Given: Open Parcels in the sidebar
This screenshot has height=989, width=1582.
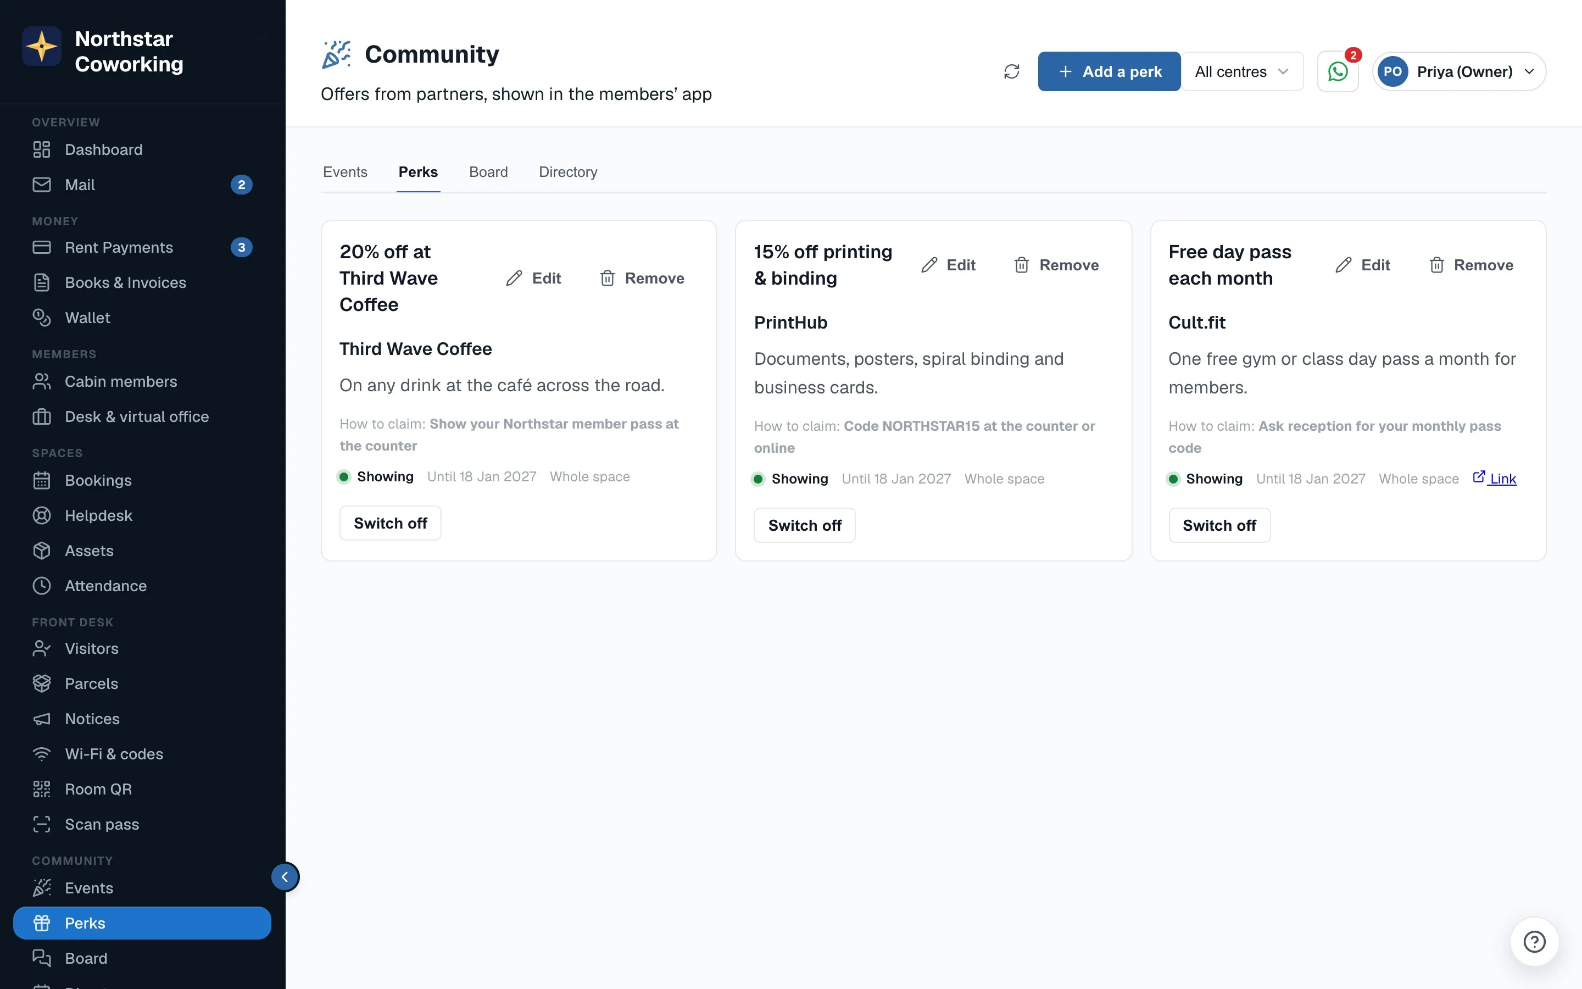Looking at the screenshot, I should point(142,684).
